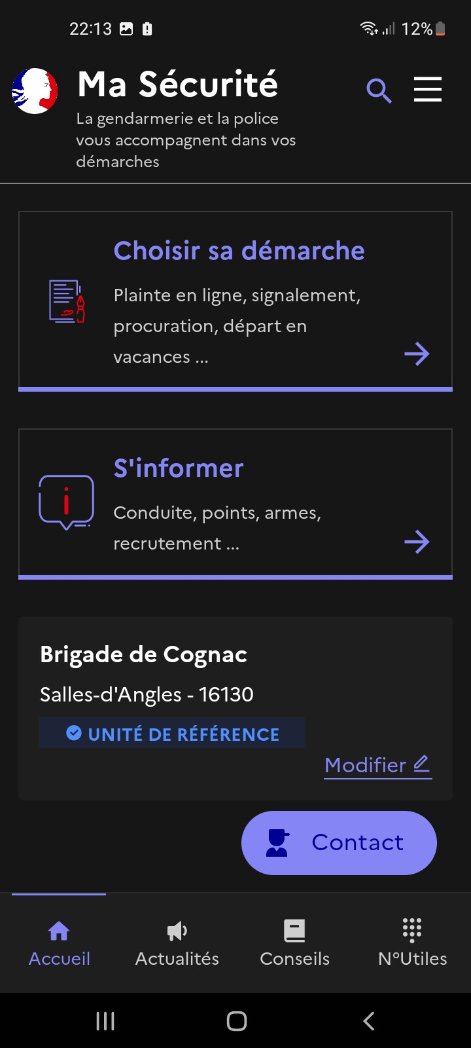The width and height of the screenshot is (471, 1048).
Task: Tap the Brigade de Cognac title
Action: 143,654
